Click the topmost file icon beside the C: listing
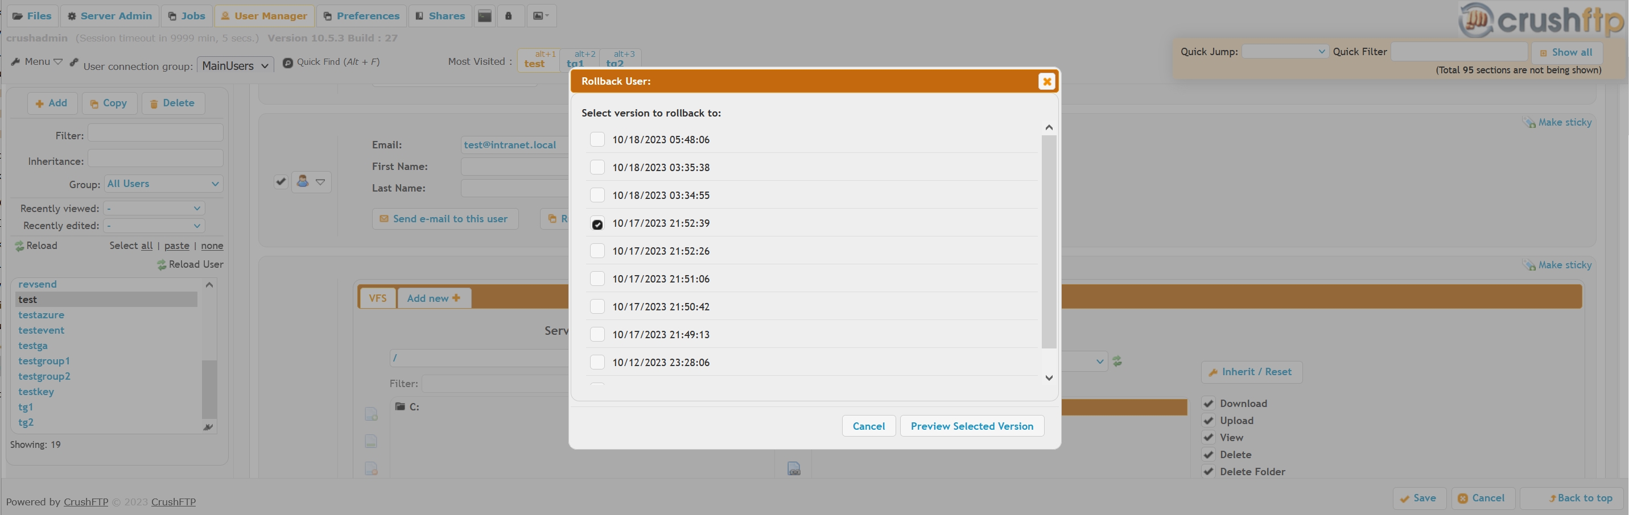 371,414
